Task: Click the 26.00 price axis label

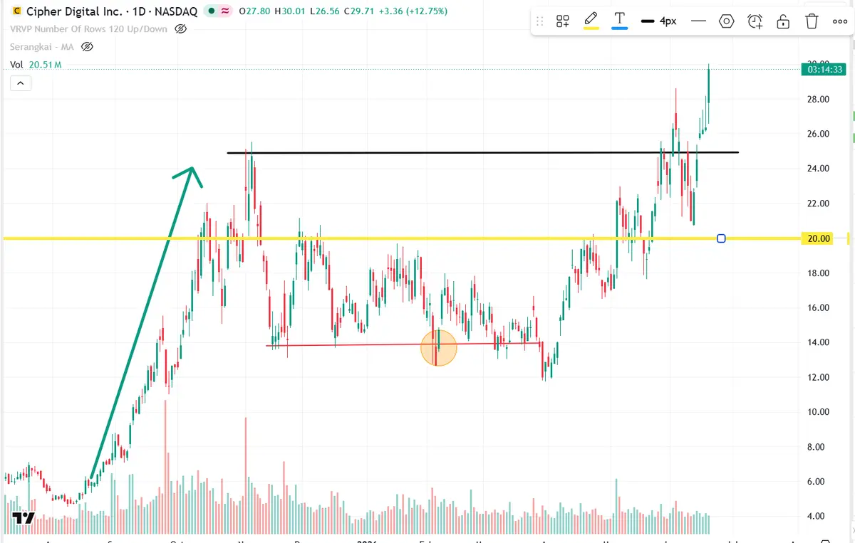Action: coord(819,134)
